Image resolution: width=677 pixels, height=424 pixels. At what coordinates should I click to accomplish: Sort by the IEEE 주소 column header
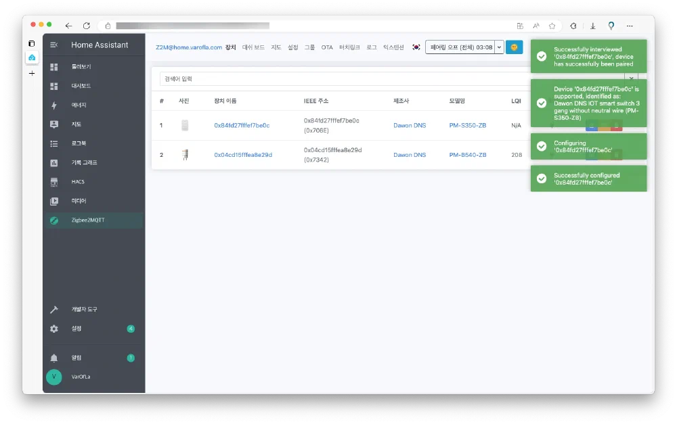316,101
